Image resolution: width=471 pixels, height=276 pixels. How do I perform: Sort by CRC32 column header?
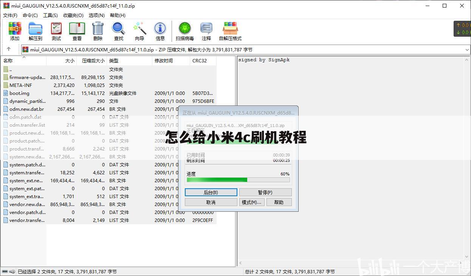203,60
